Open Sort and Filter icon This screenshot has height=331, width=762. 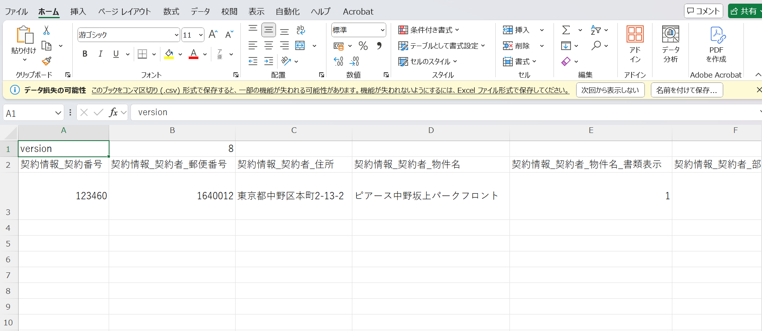point(596,30)
